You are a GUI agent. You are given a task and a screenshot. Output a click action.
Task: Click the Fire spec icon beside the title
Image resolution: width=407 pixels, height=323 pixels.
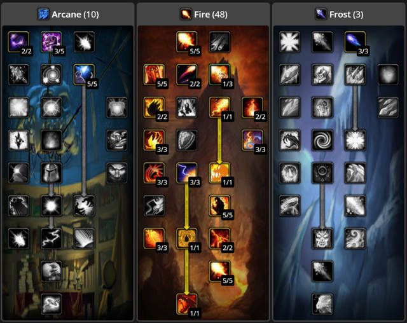tap(186, 14)
